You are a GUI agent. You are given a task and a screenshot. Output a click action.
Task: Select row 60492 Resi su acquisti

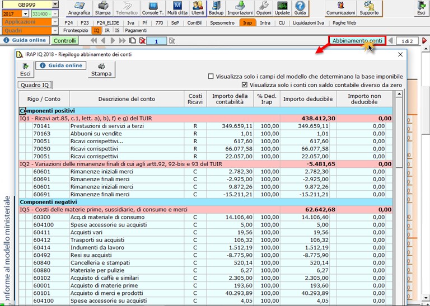coord(205,255)
